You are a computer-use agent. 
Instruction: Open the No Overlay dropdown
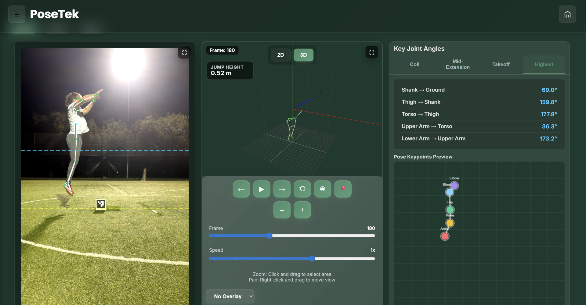point(230,296)
